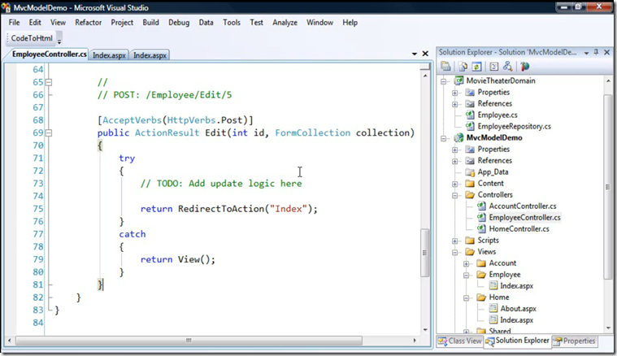
Task: Click the Content folder icon
Action: pos(470,184)
